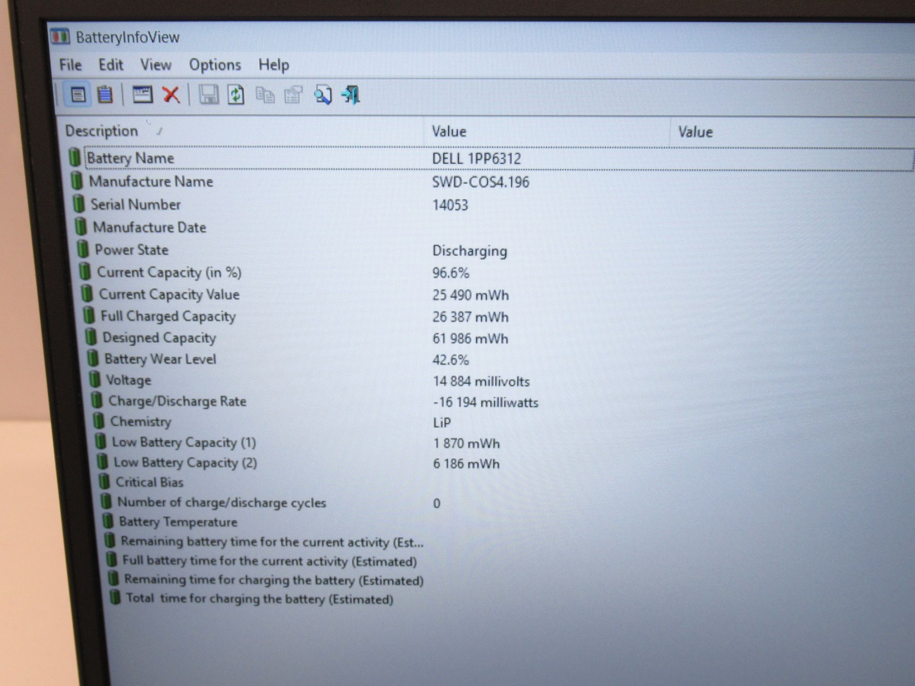Screen dimensions: 915x686
Task: Open the View menu
Action: coord(155,65)
